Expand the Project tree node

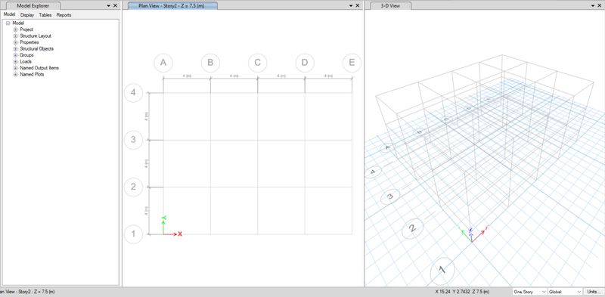[x=15, y=29]
